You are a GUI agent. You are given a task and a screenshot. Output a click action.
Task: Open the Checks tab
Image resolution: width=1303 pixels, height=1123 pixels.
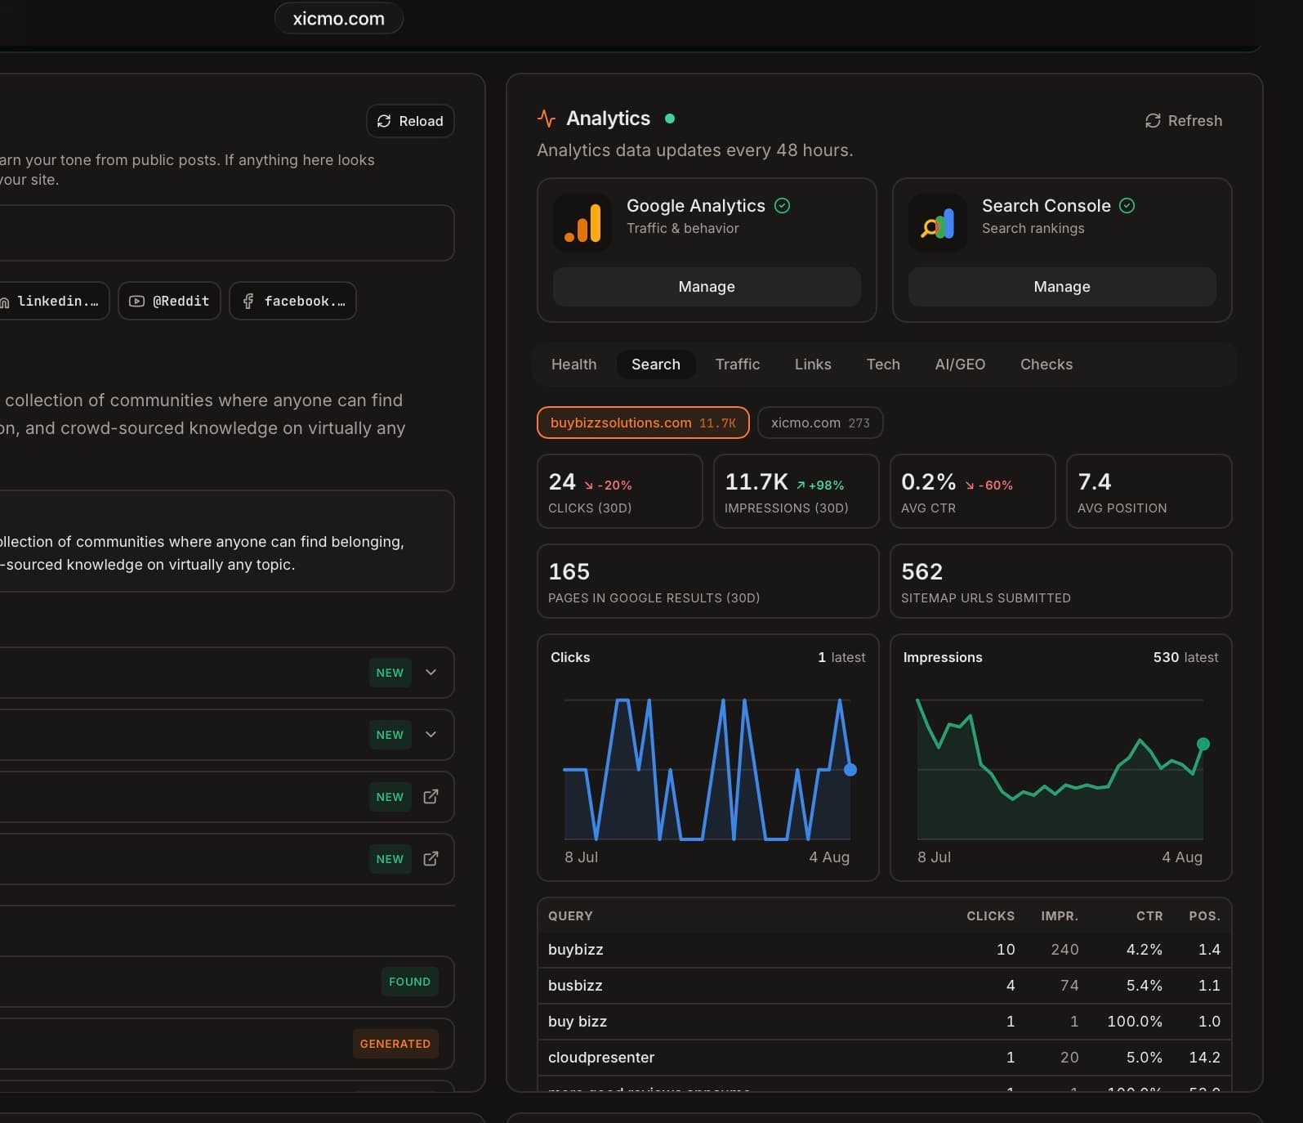point(1046,365)
